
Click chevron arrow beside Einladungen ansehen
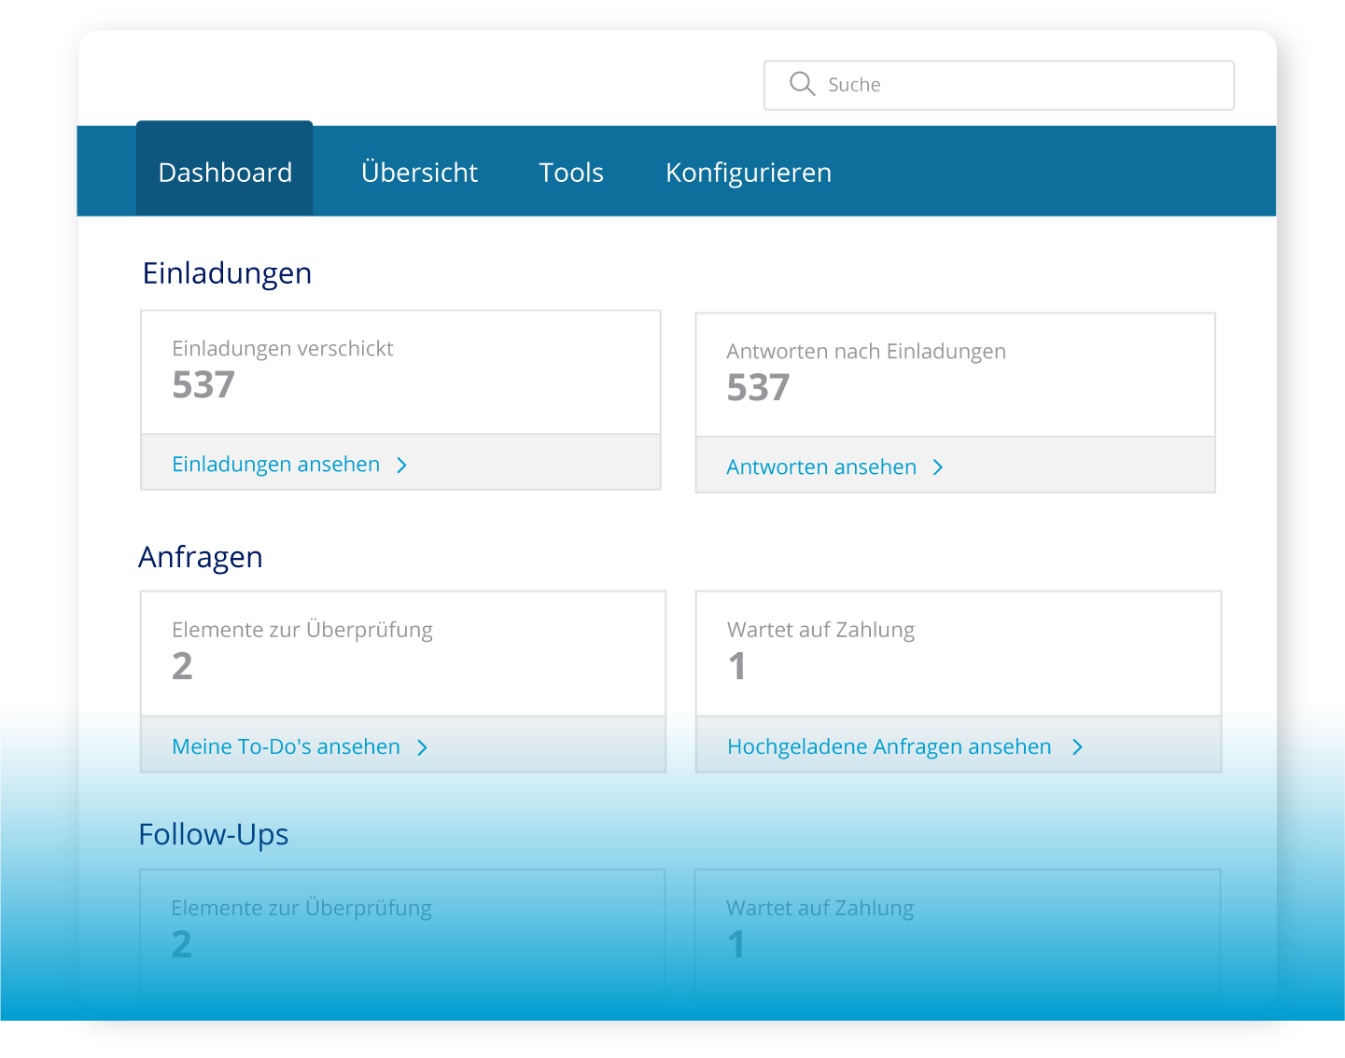point(401,465)
